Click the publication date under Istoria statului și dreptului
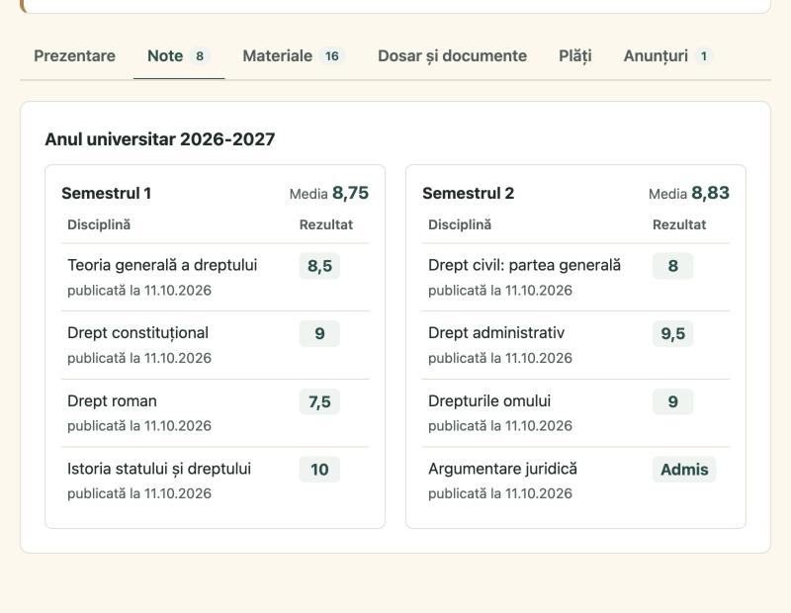The image size is (791, 613). 139,493
